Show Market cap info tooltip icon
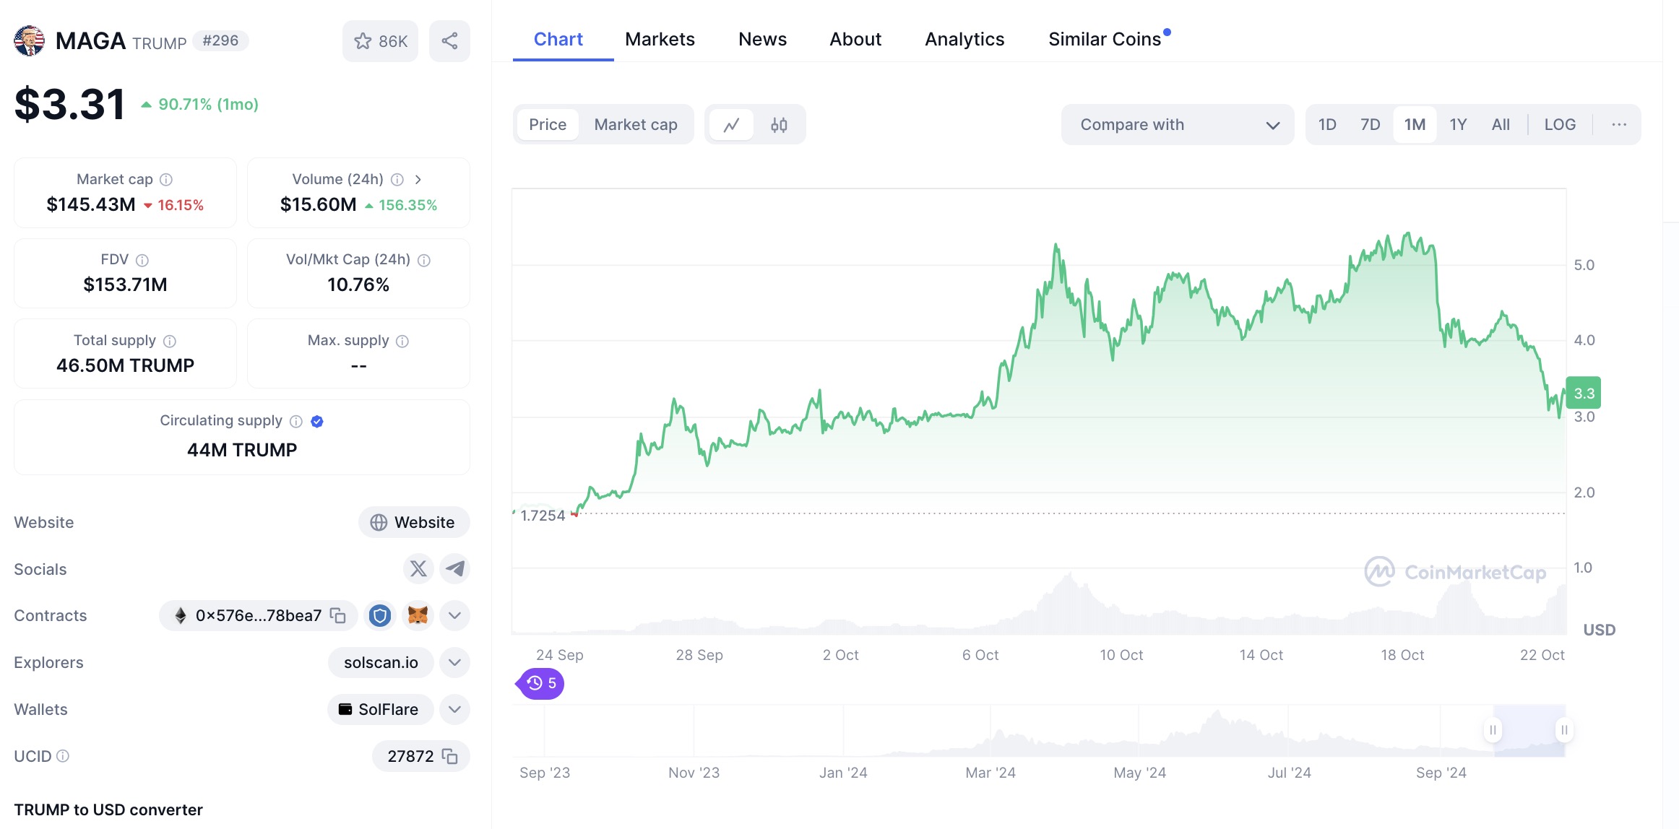 (x=166, y=180)
